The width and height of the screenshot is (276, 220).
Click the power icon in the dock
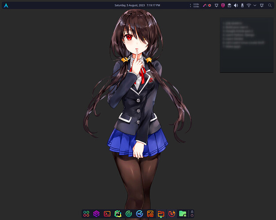tap(192, 216)
